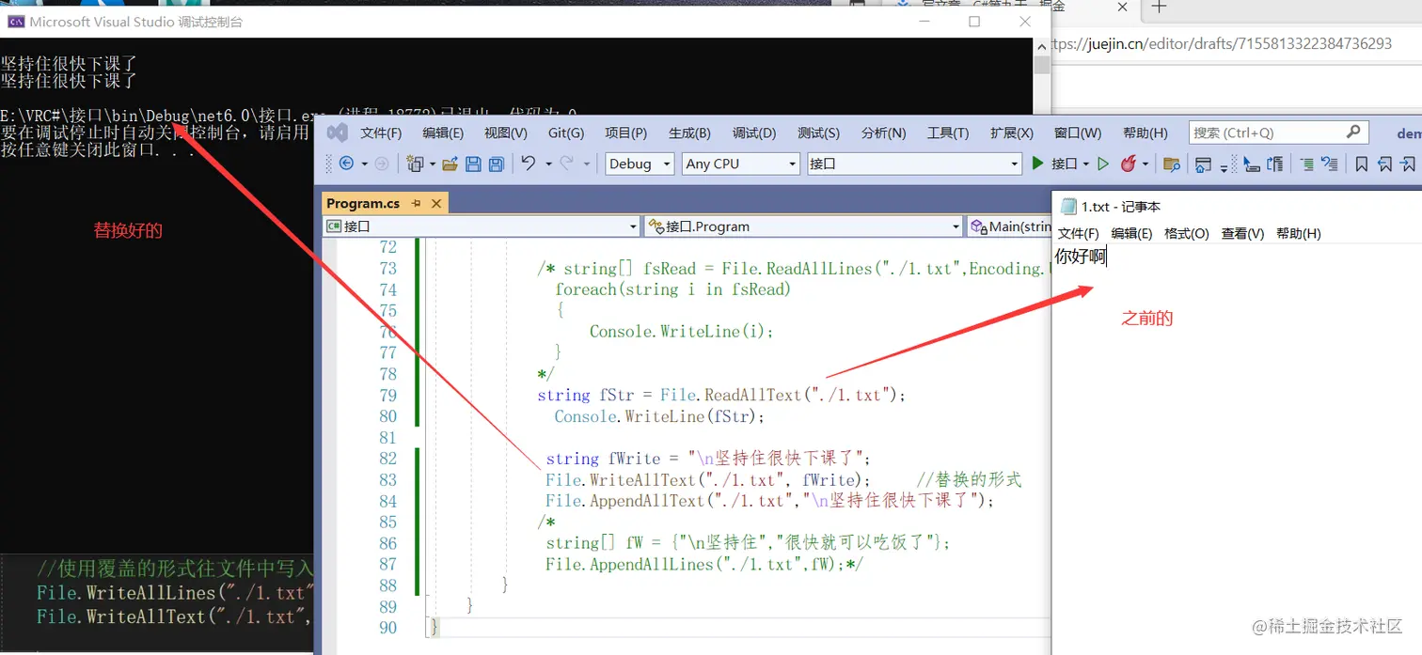Click in Notepad text area after 你好啊
This screenshot has height=655, width=1422.
tap(1108, 257)
